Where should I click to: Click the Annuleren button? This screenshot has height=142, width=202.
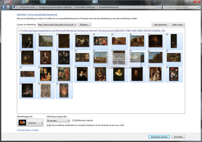tap(178, 137)
